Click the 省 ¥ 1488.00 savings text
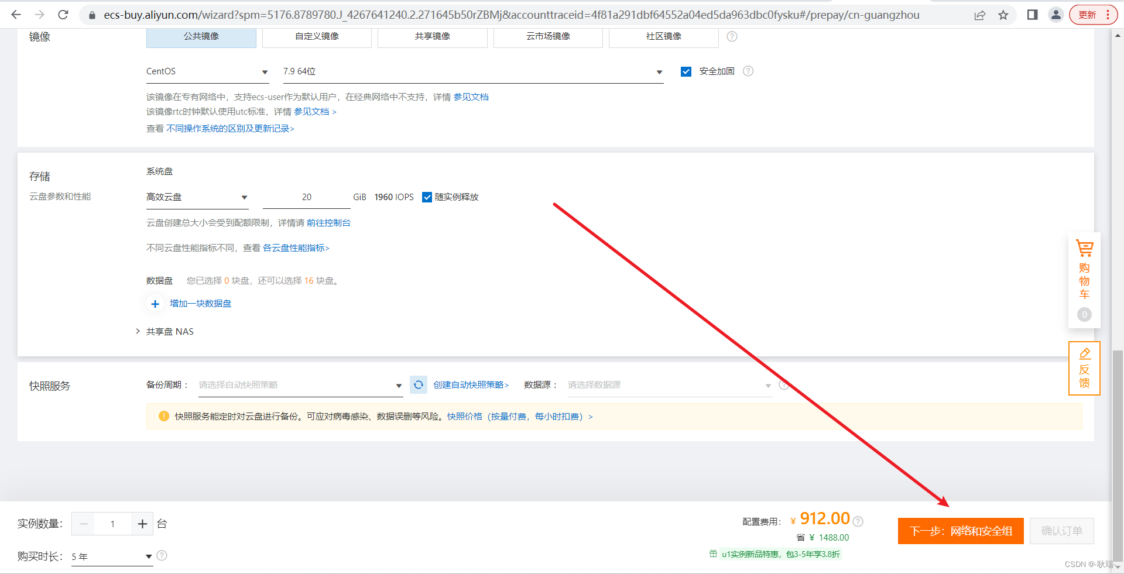The image size is (1124, 574). click(823, 538)
